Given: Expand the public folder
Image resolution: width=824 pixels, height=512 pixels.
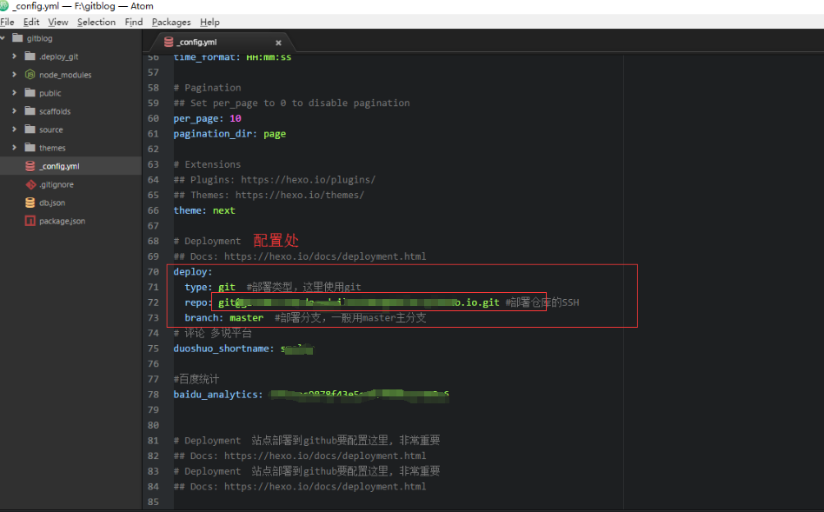Looking at the screenshot, I should tap(14, 92).
